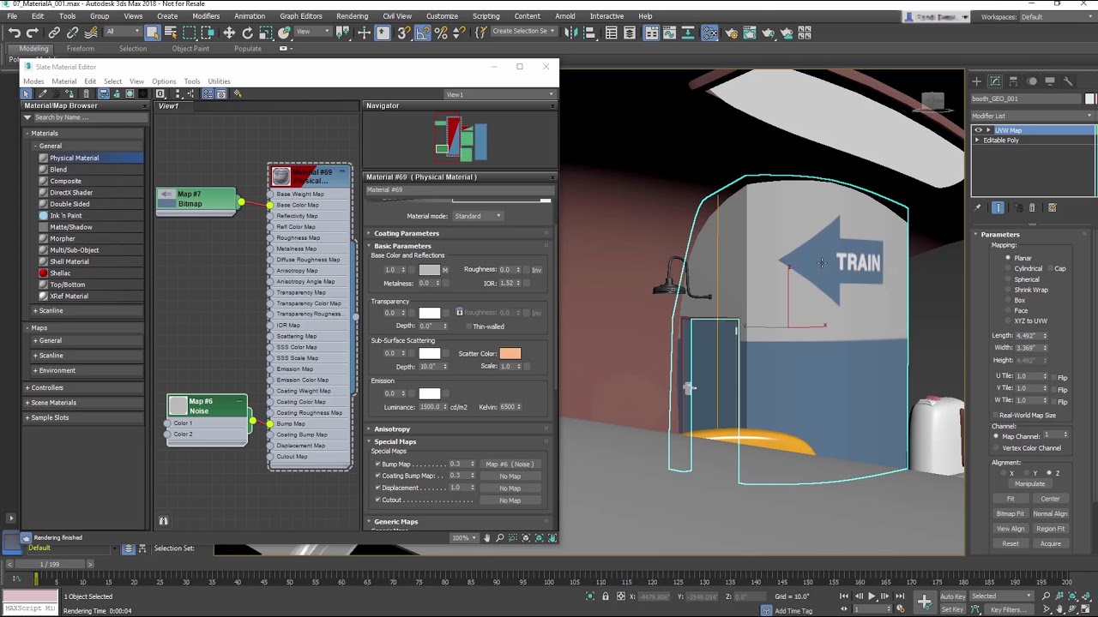1098x617 pixels.
Task: Click the Zoom magnifier in Slate view
Action: pos(500,538)
